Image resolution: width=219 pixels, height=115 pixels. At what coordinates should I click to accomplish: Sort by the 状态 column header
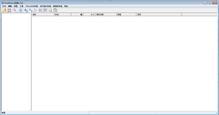(62, 15)
